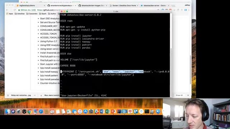Launch Siri from the dock
Viewport: 230px width, 129px height.
pos(13,111)
